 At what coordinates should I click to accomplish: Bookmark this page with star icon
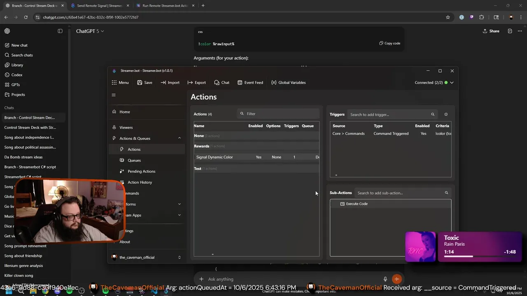[448, 17]
